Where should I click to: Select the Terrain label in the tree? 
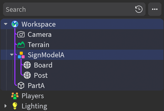click(38, 45)
